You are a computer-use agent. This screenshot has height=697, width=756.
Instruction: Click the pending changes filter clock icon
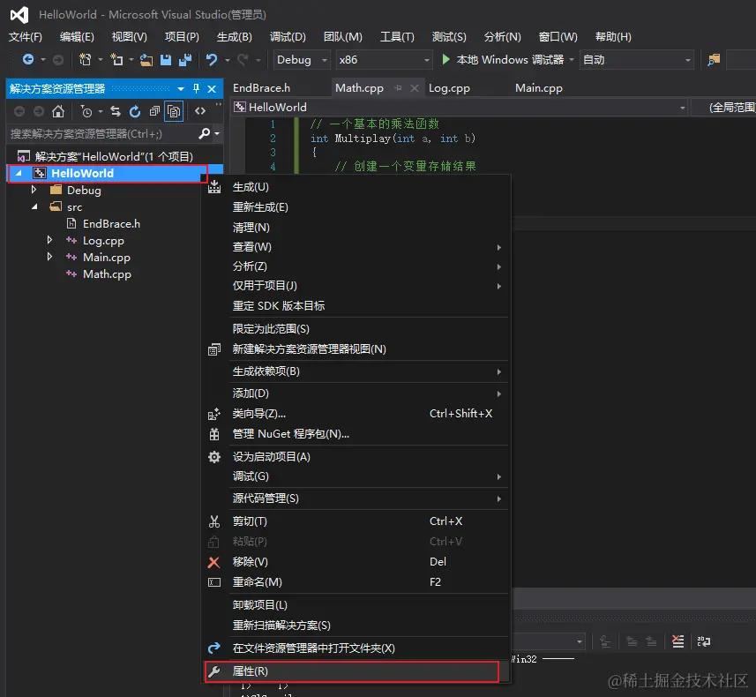(x=86, y=111)
